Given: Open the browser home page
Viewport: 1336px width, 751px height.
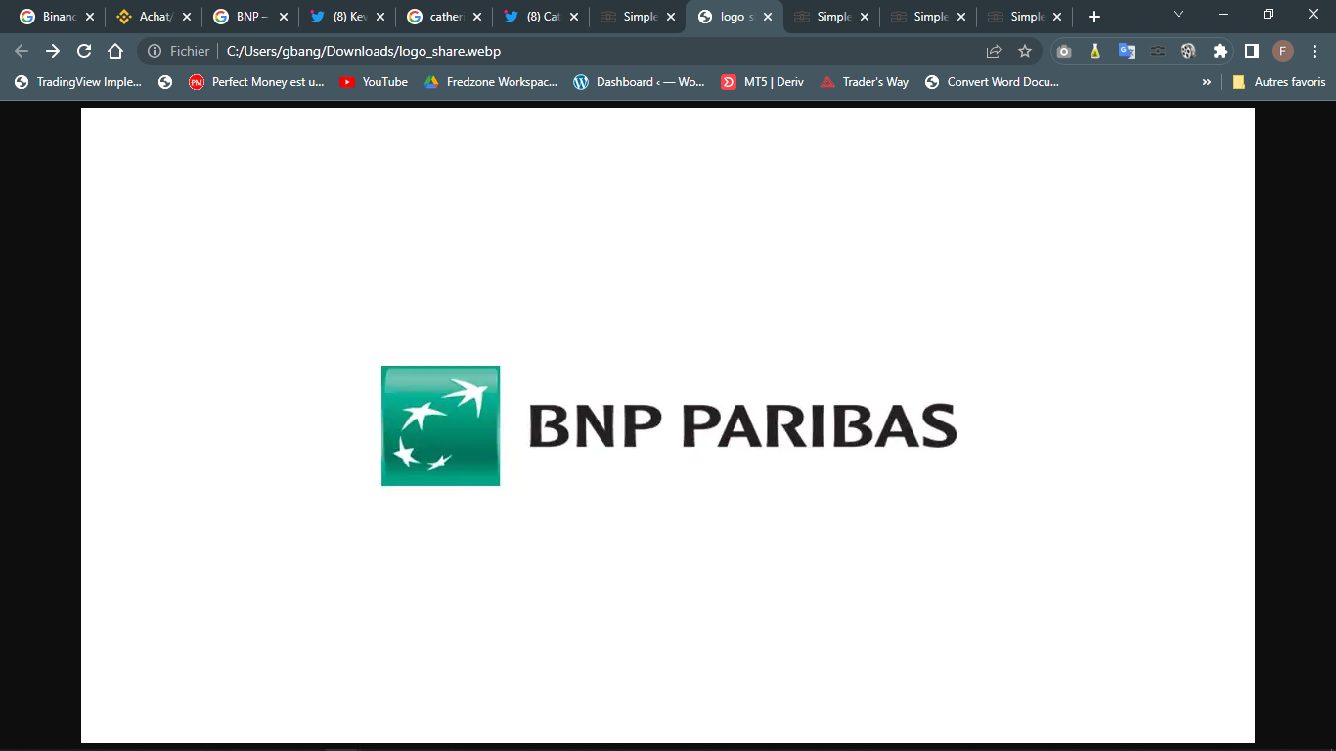Looking at the screenshot, I should pyautogui.click(x=115, y=51).
